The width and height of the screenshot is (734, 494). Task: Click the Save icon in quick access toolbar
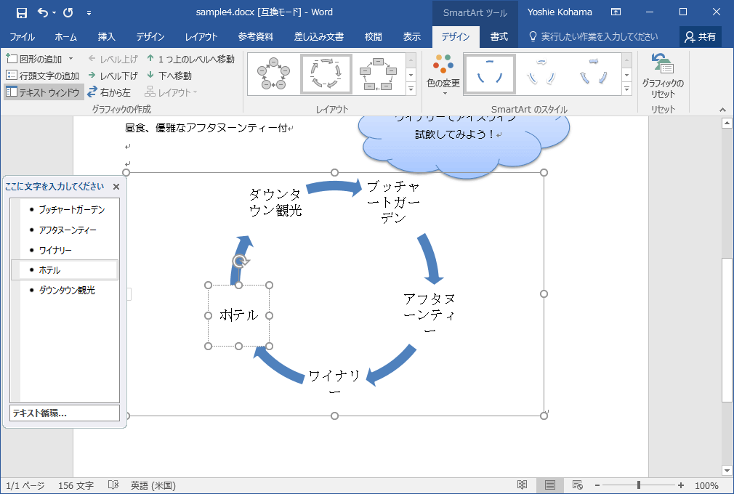tap(22, 12)
